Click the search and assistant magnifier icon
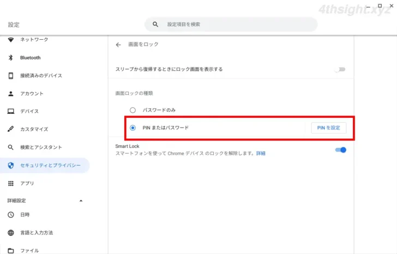 (x=11, y=147)
